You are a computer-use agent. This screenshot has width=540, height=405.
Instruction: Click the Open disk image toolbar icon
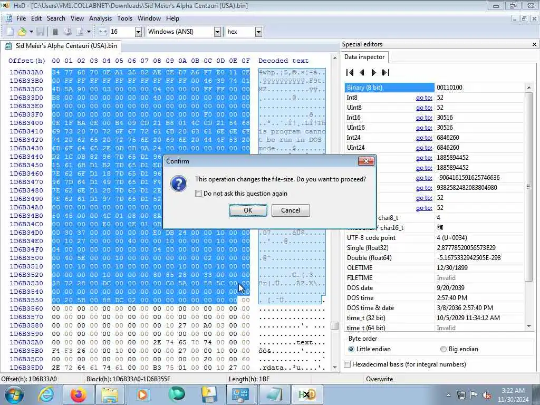point(80,32)
